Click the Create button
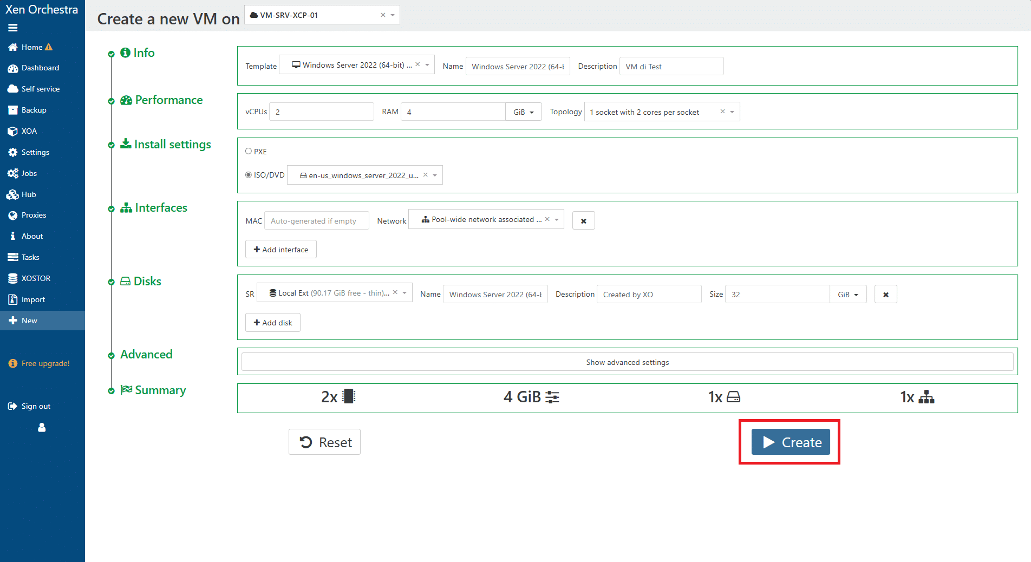This screenshot has height=562, width=1031. (x=791, y=442)
